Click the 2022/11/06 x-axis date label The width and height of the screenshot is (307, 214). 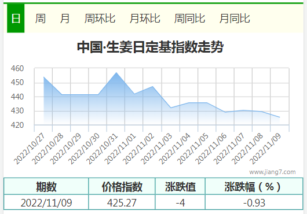211,149
